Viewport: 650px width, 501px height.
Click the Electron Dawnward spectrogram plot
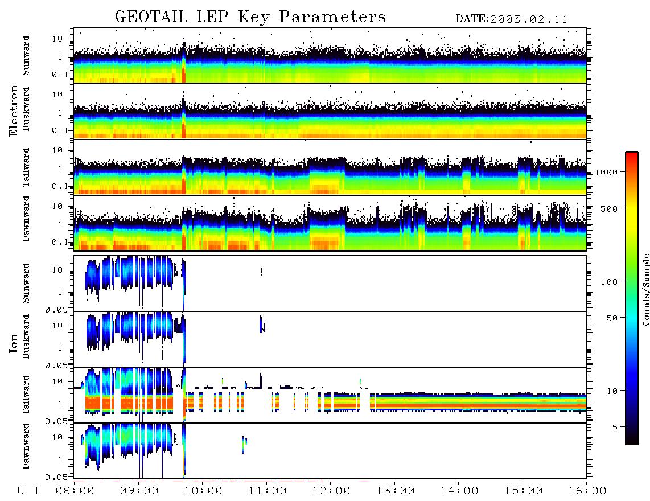click(330, 223)
